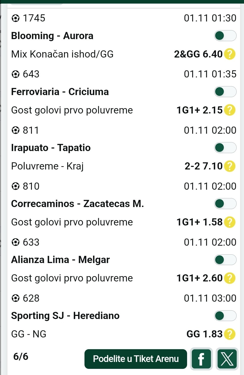Toggle Correcaminos - Zacatecas M. switch
Image resolution: width=244 pixels, height=375 pixels.
[225, 204]
